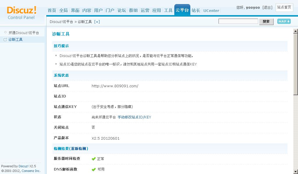The height and width of the screenshot is (174, 298).
Task: Switch to the 论坛 tab
Action: [x=122, y=10]
